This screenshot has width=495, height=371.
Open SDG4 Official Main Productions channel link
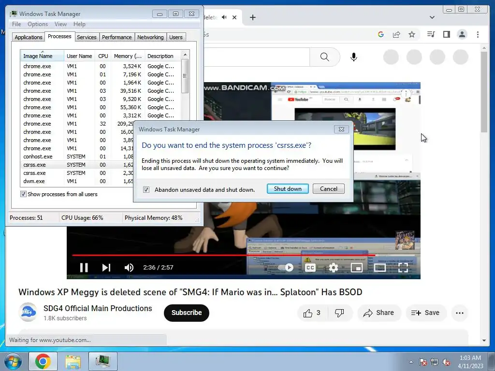(x=98, y=308)
